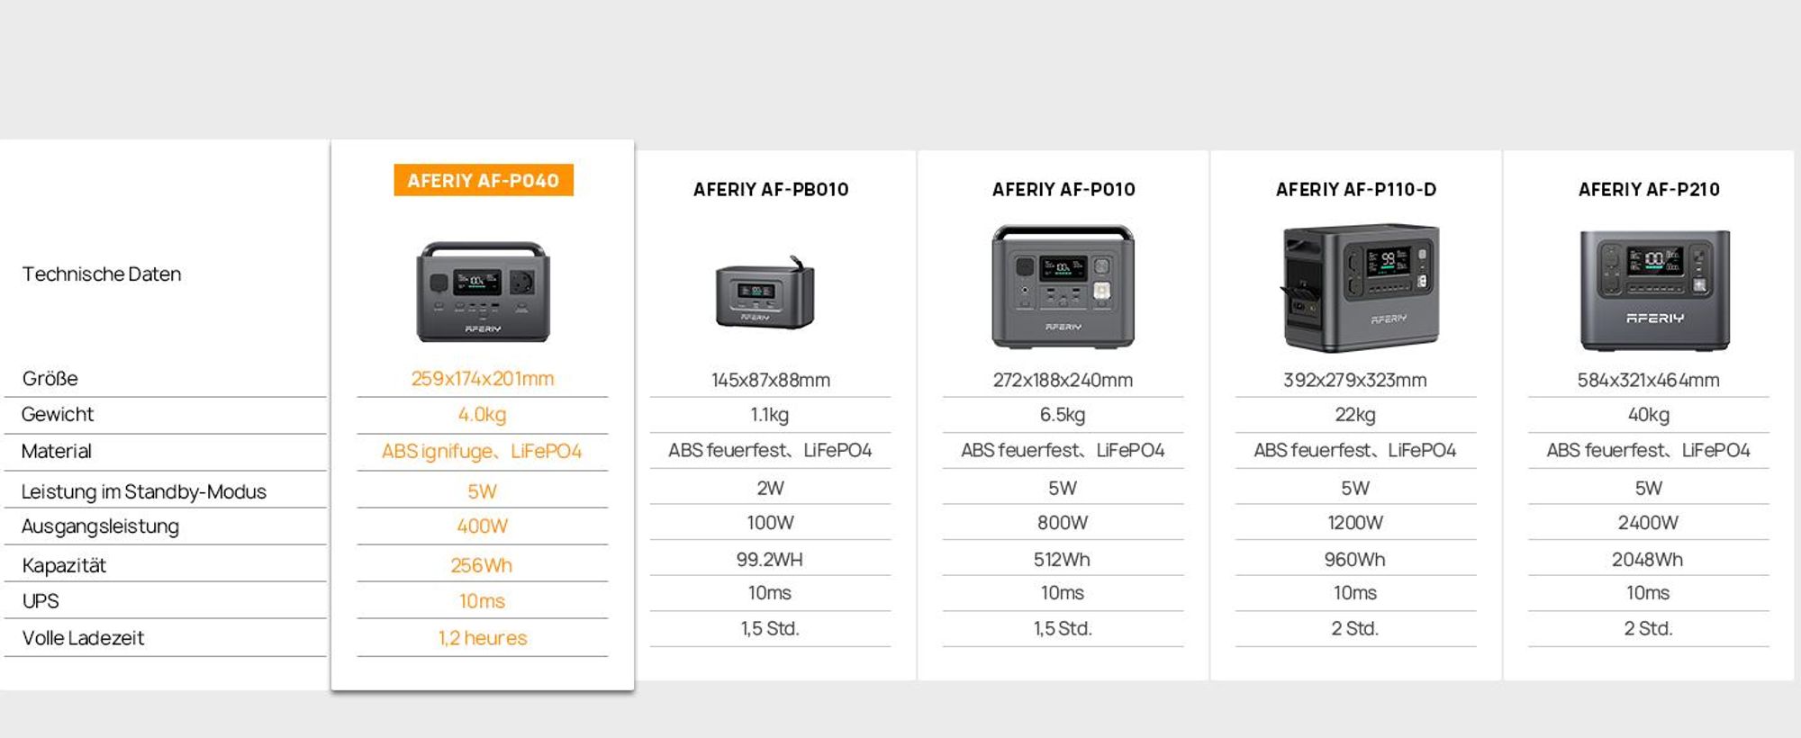Select the standby power value "2W"
The width and height of the screenshot is (1801, 738).
pos(770,488)
